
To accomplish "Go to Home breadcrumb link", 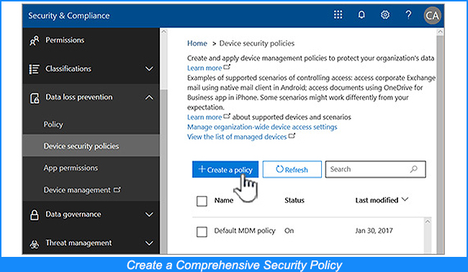I will point(197,43).
